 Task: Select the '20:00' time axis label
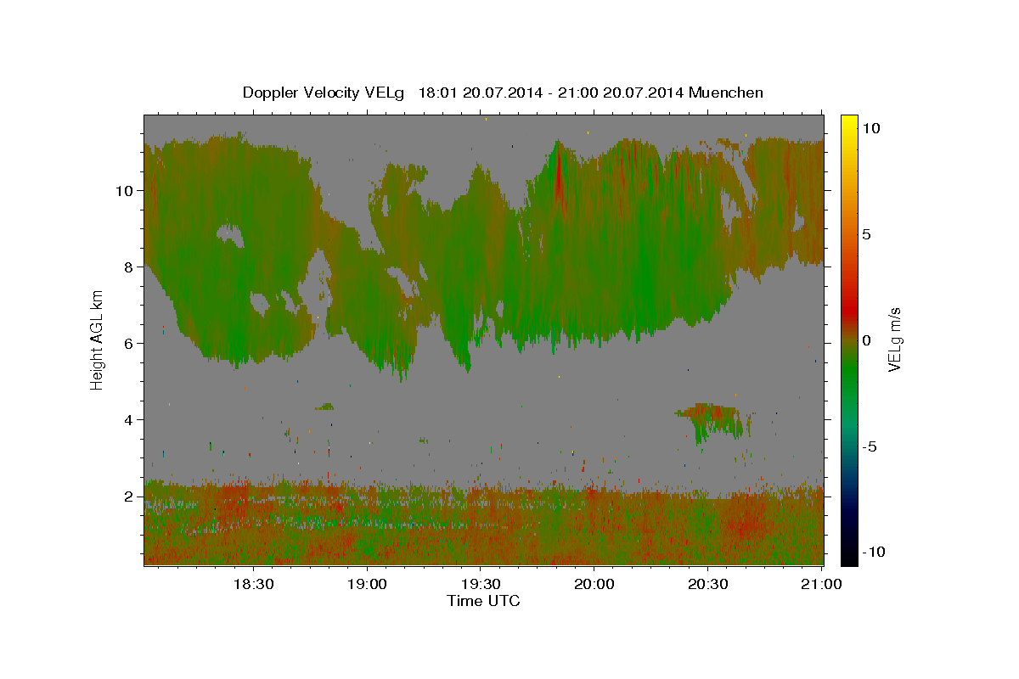coord(594,584)
